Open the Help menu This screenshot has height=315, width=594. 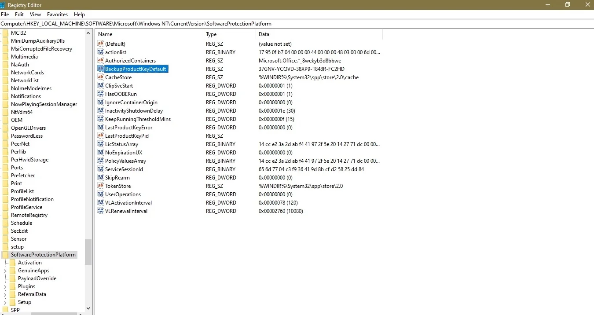79,14
